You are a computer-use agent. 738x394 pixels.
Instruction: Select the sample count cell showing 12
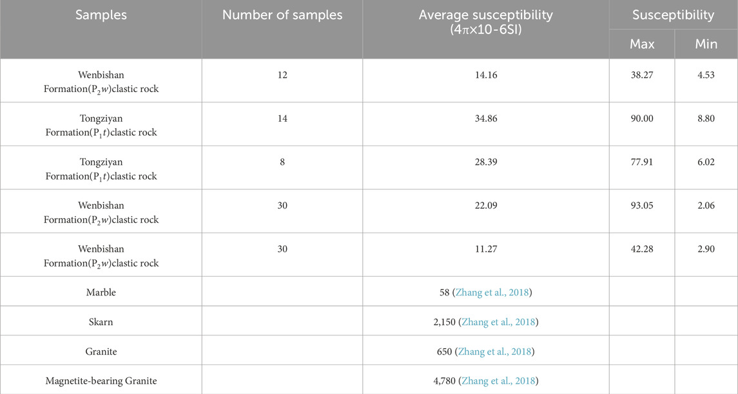282,75
